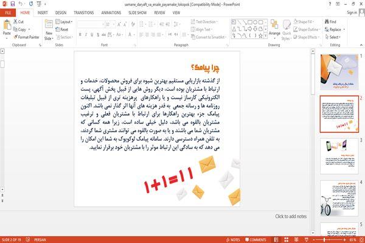Click the Replace button
Image resolution: width=365 pixels, height=243 pixels.
tap(335, 30)
